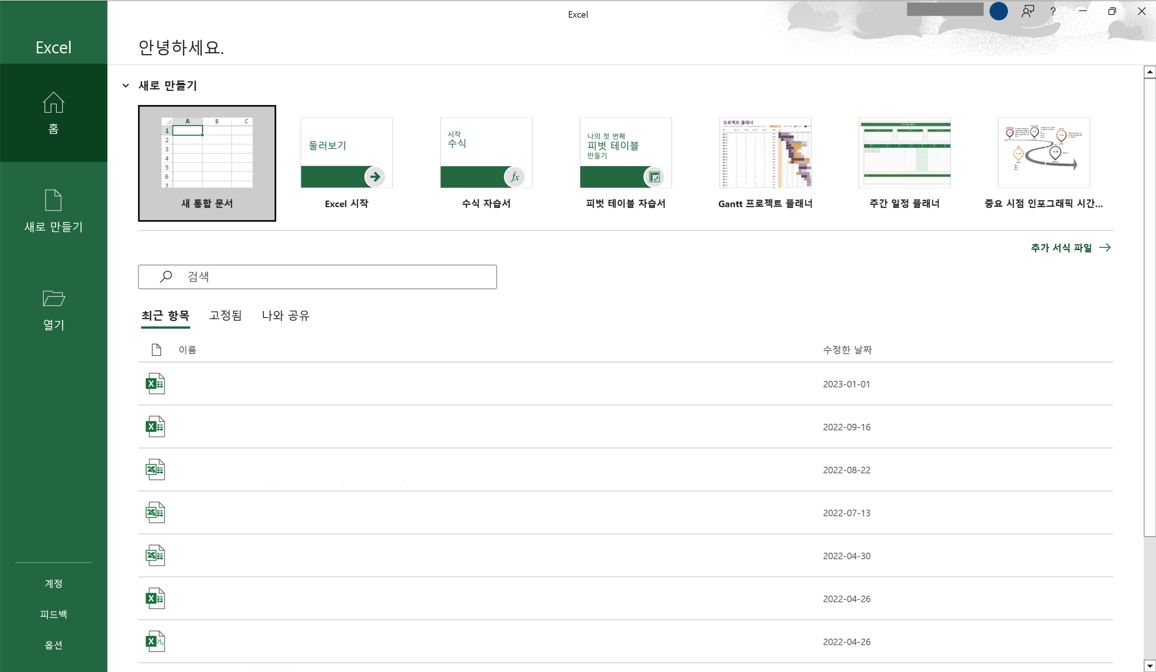Select the row dated 2022-09-16

tap(626, 427)
